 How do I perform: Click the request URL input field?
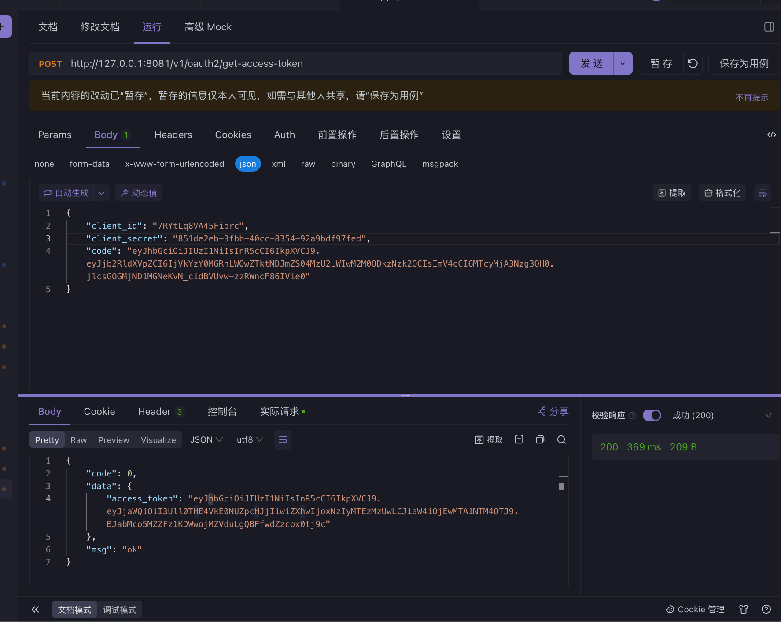(x=308, y=64)
